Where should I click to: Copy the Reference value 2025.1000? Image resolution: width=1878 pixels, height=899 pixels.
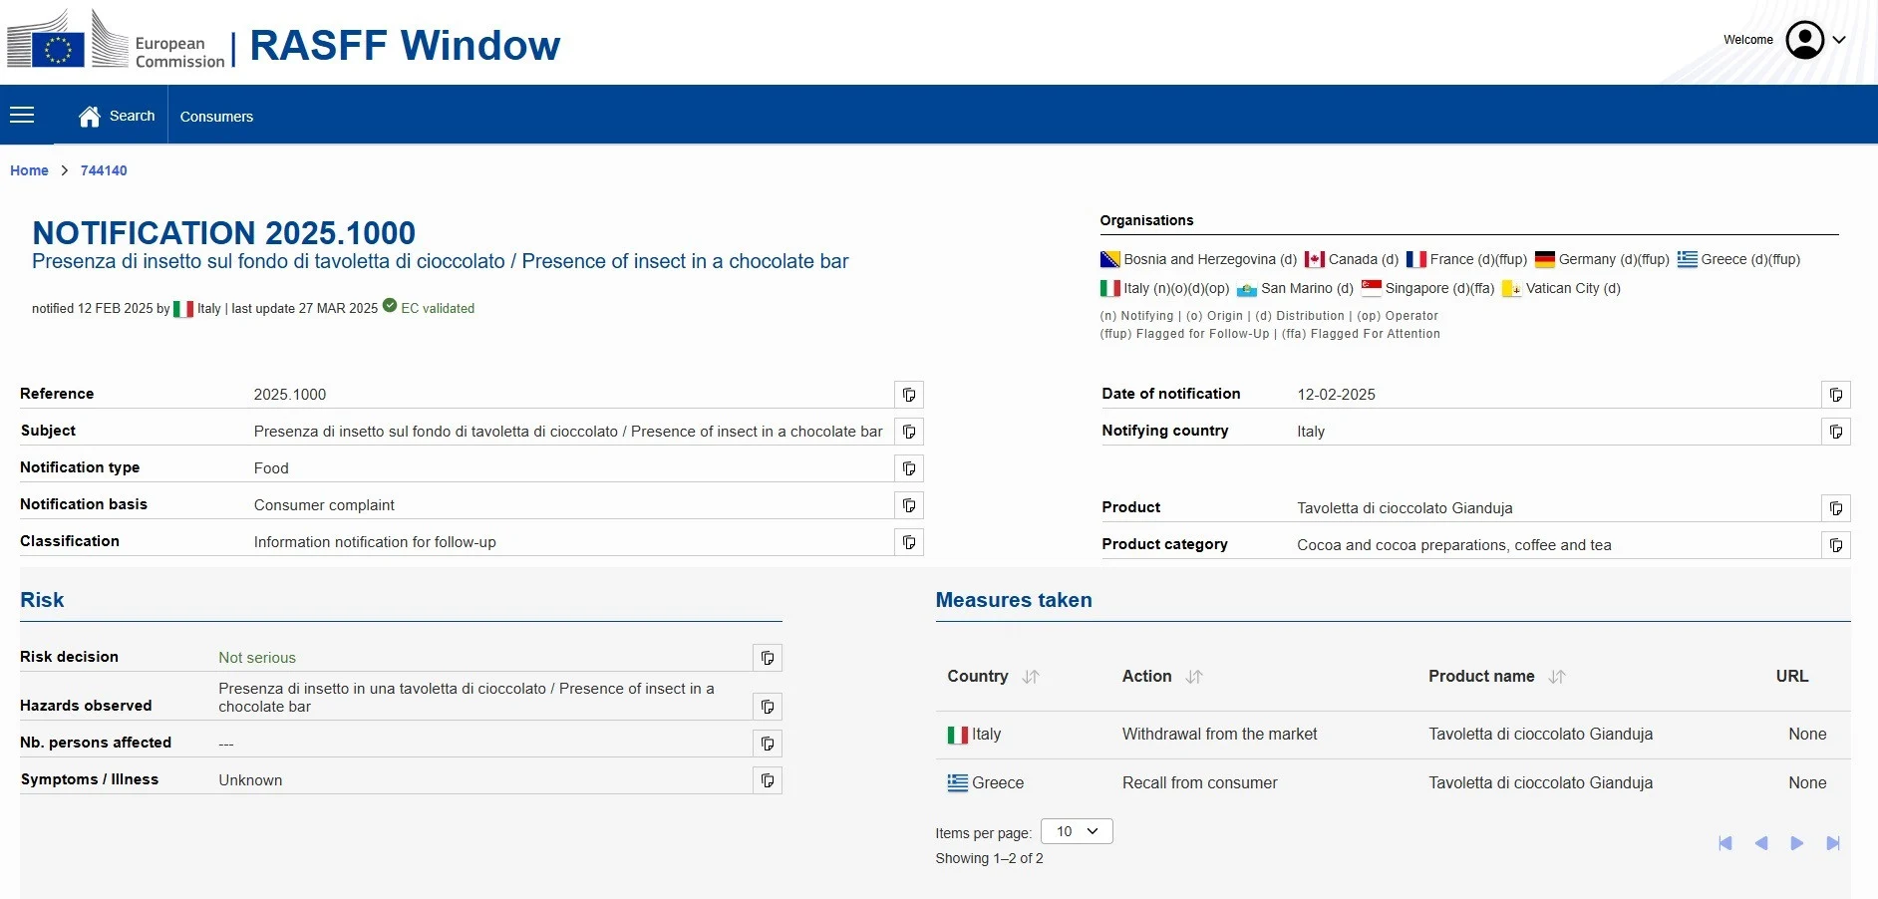pos(908,395)
